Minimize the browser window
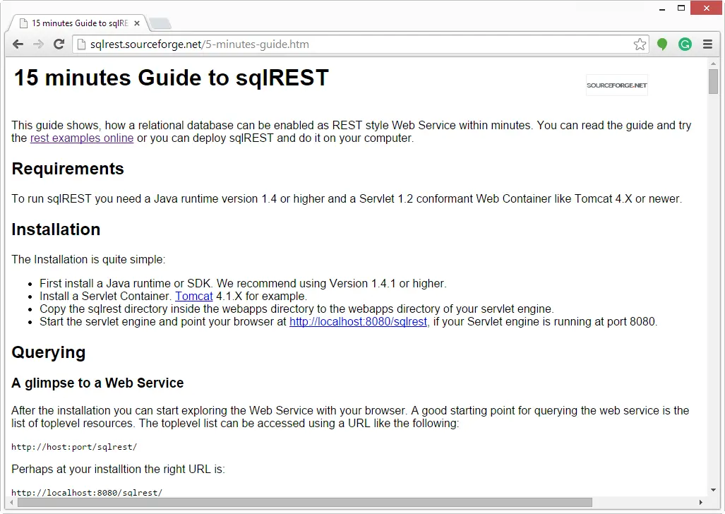 tap(662, 8)
